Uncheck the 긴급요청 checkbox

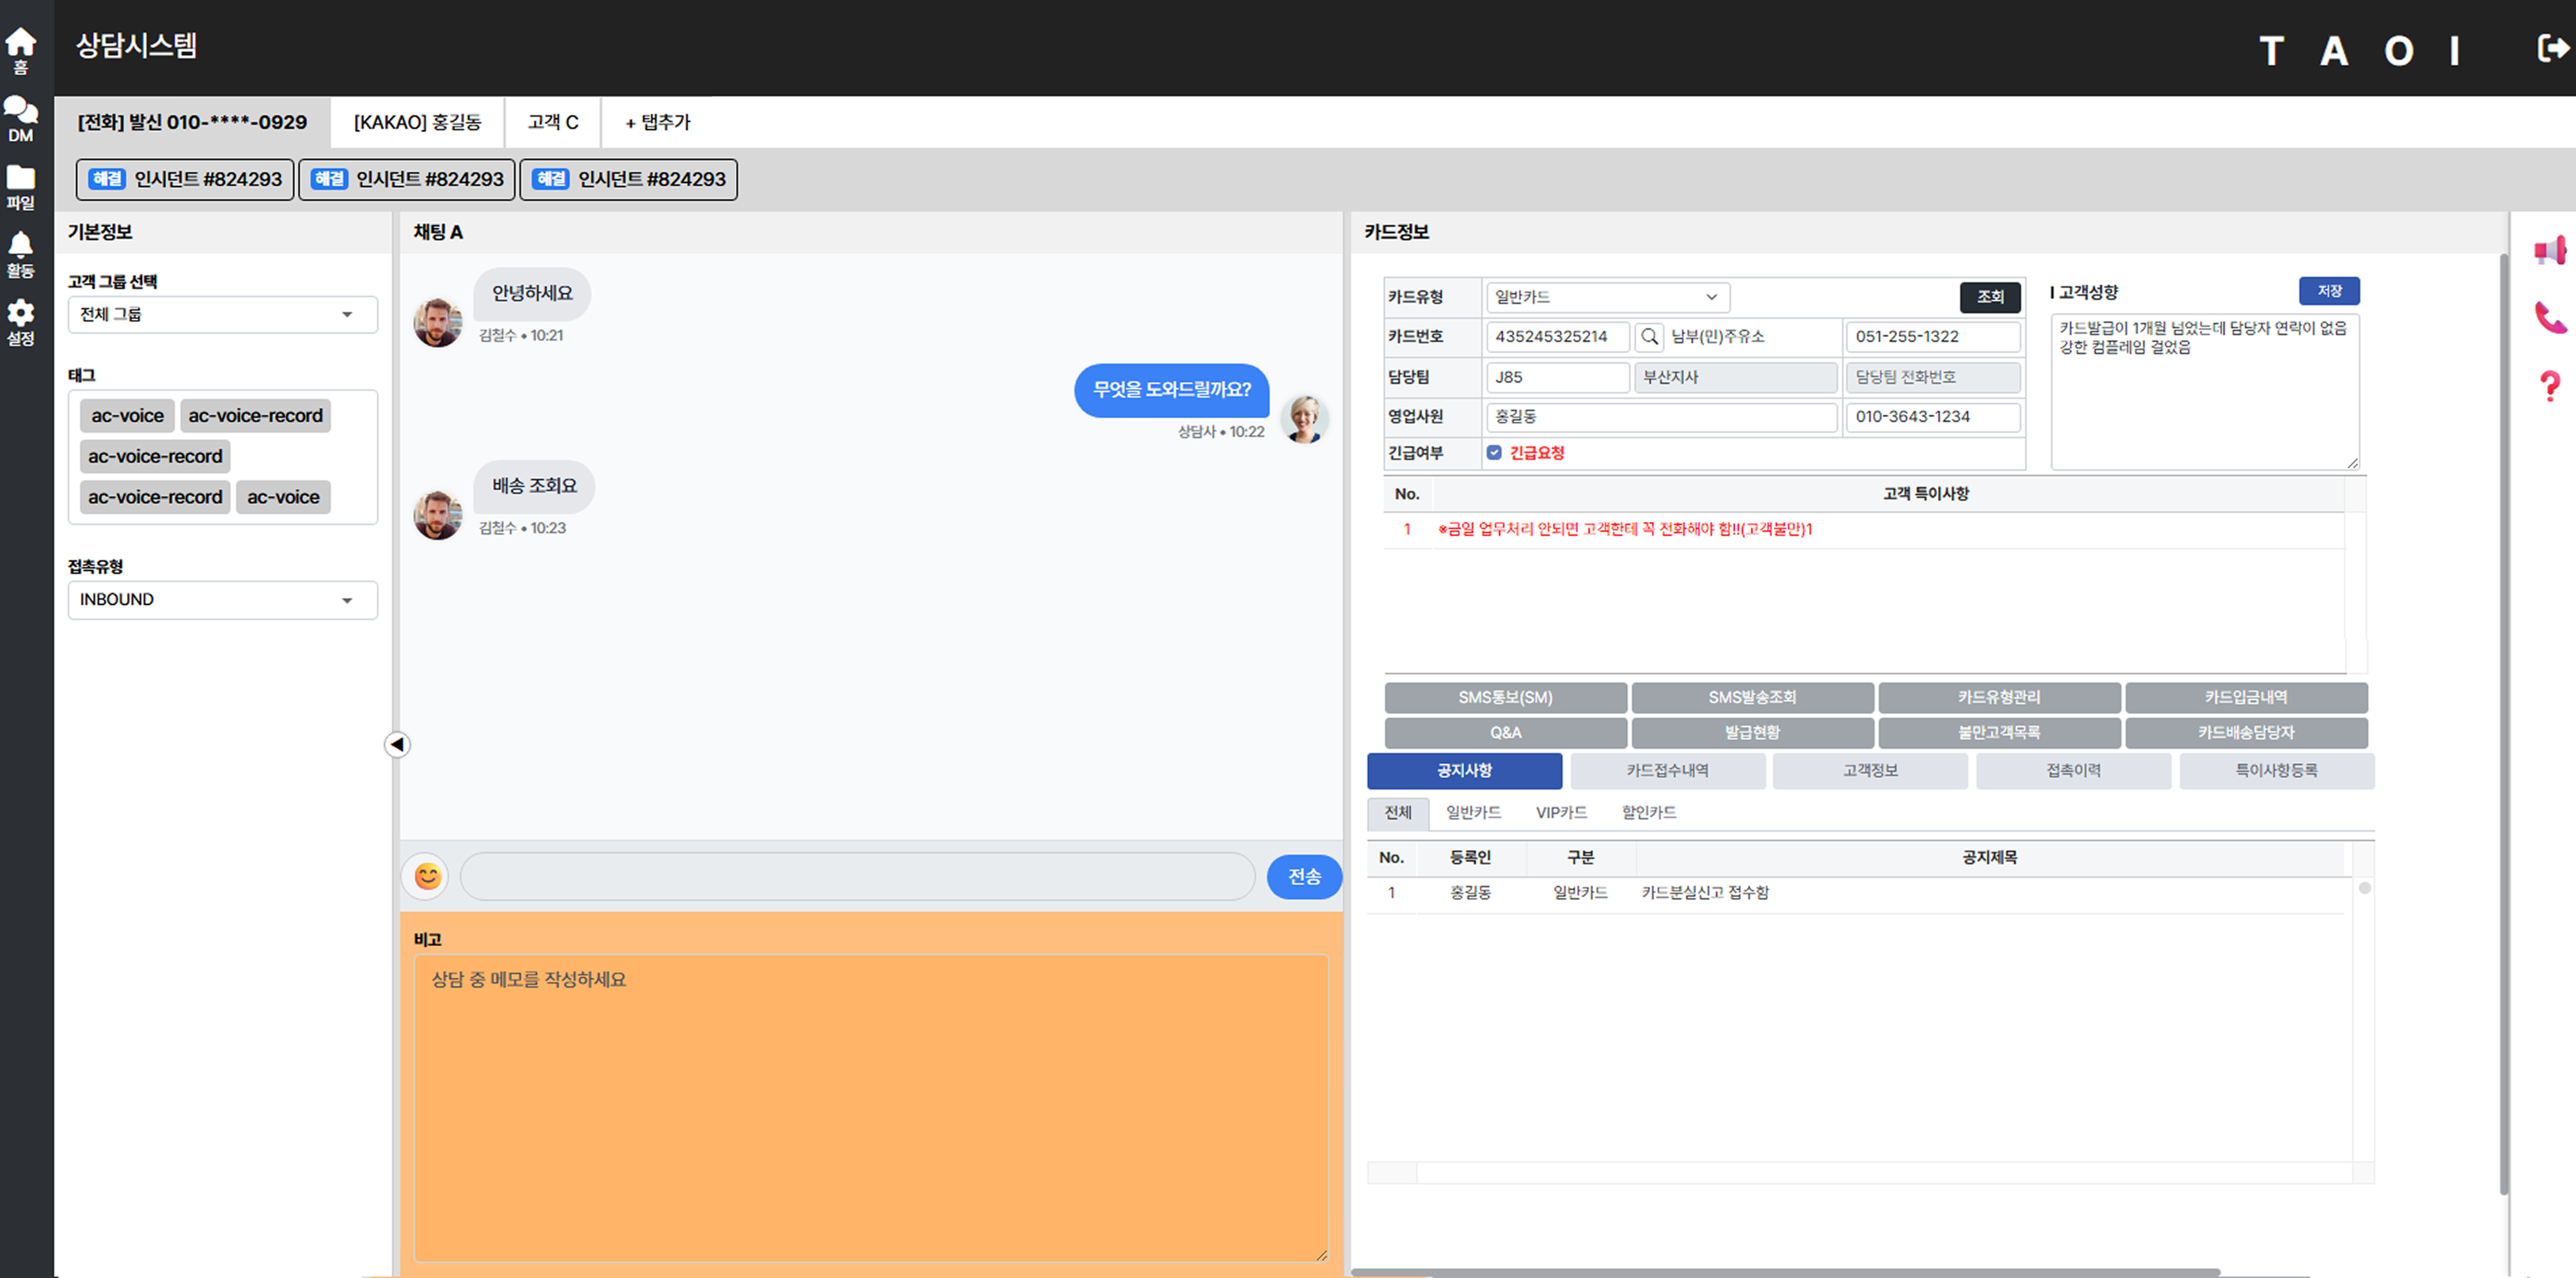pyautogui.click(x=1494, y=453)
